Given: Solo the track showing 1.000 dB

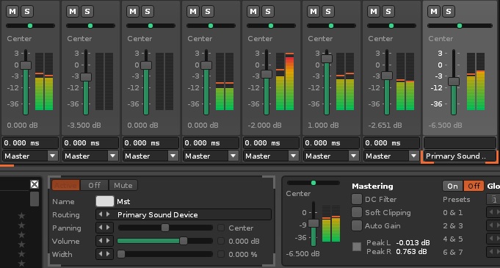Looking at the screenshot, I should pyautogui.click(x=328, y=12).
